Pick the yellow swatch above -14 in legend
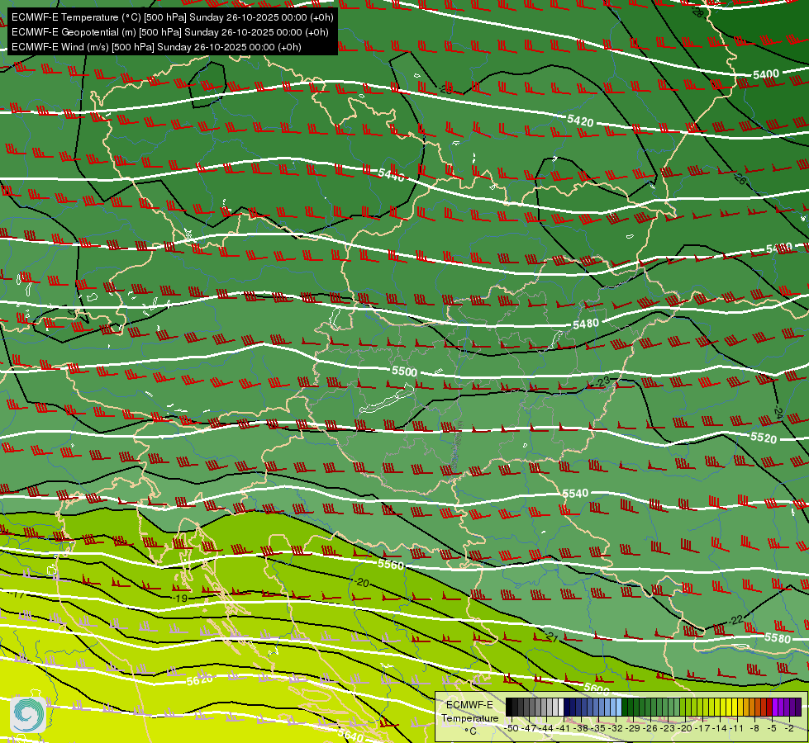Screen dimensions: 809x743 click(718, 707)
